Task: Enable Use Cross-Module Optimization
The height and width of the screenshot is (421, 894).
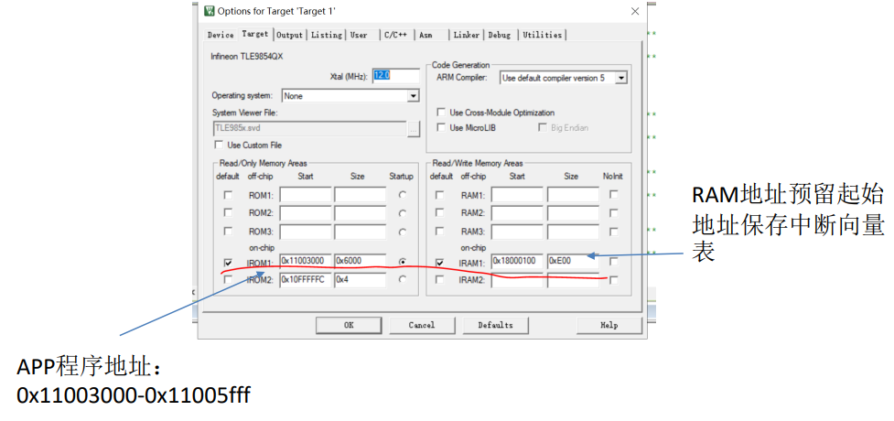Action: click(x=441, y=113)
